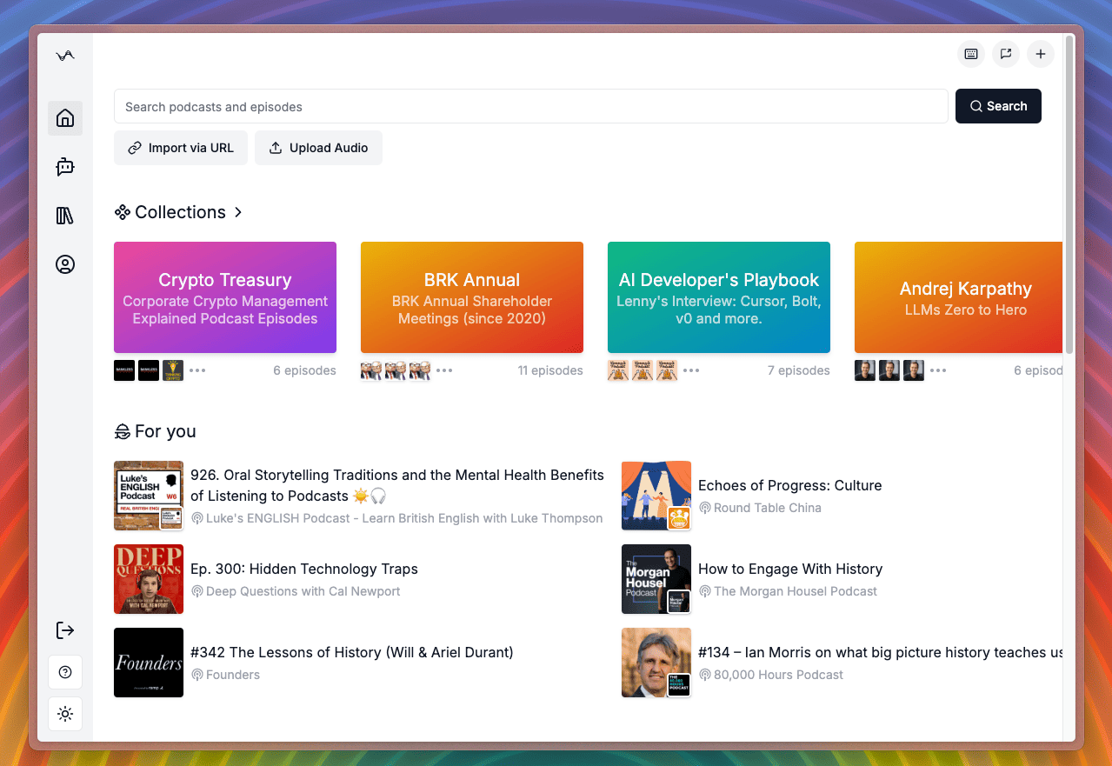Open the Home page in sidebar
This screenshot has height=766, width=1112.
(65, 118)
